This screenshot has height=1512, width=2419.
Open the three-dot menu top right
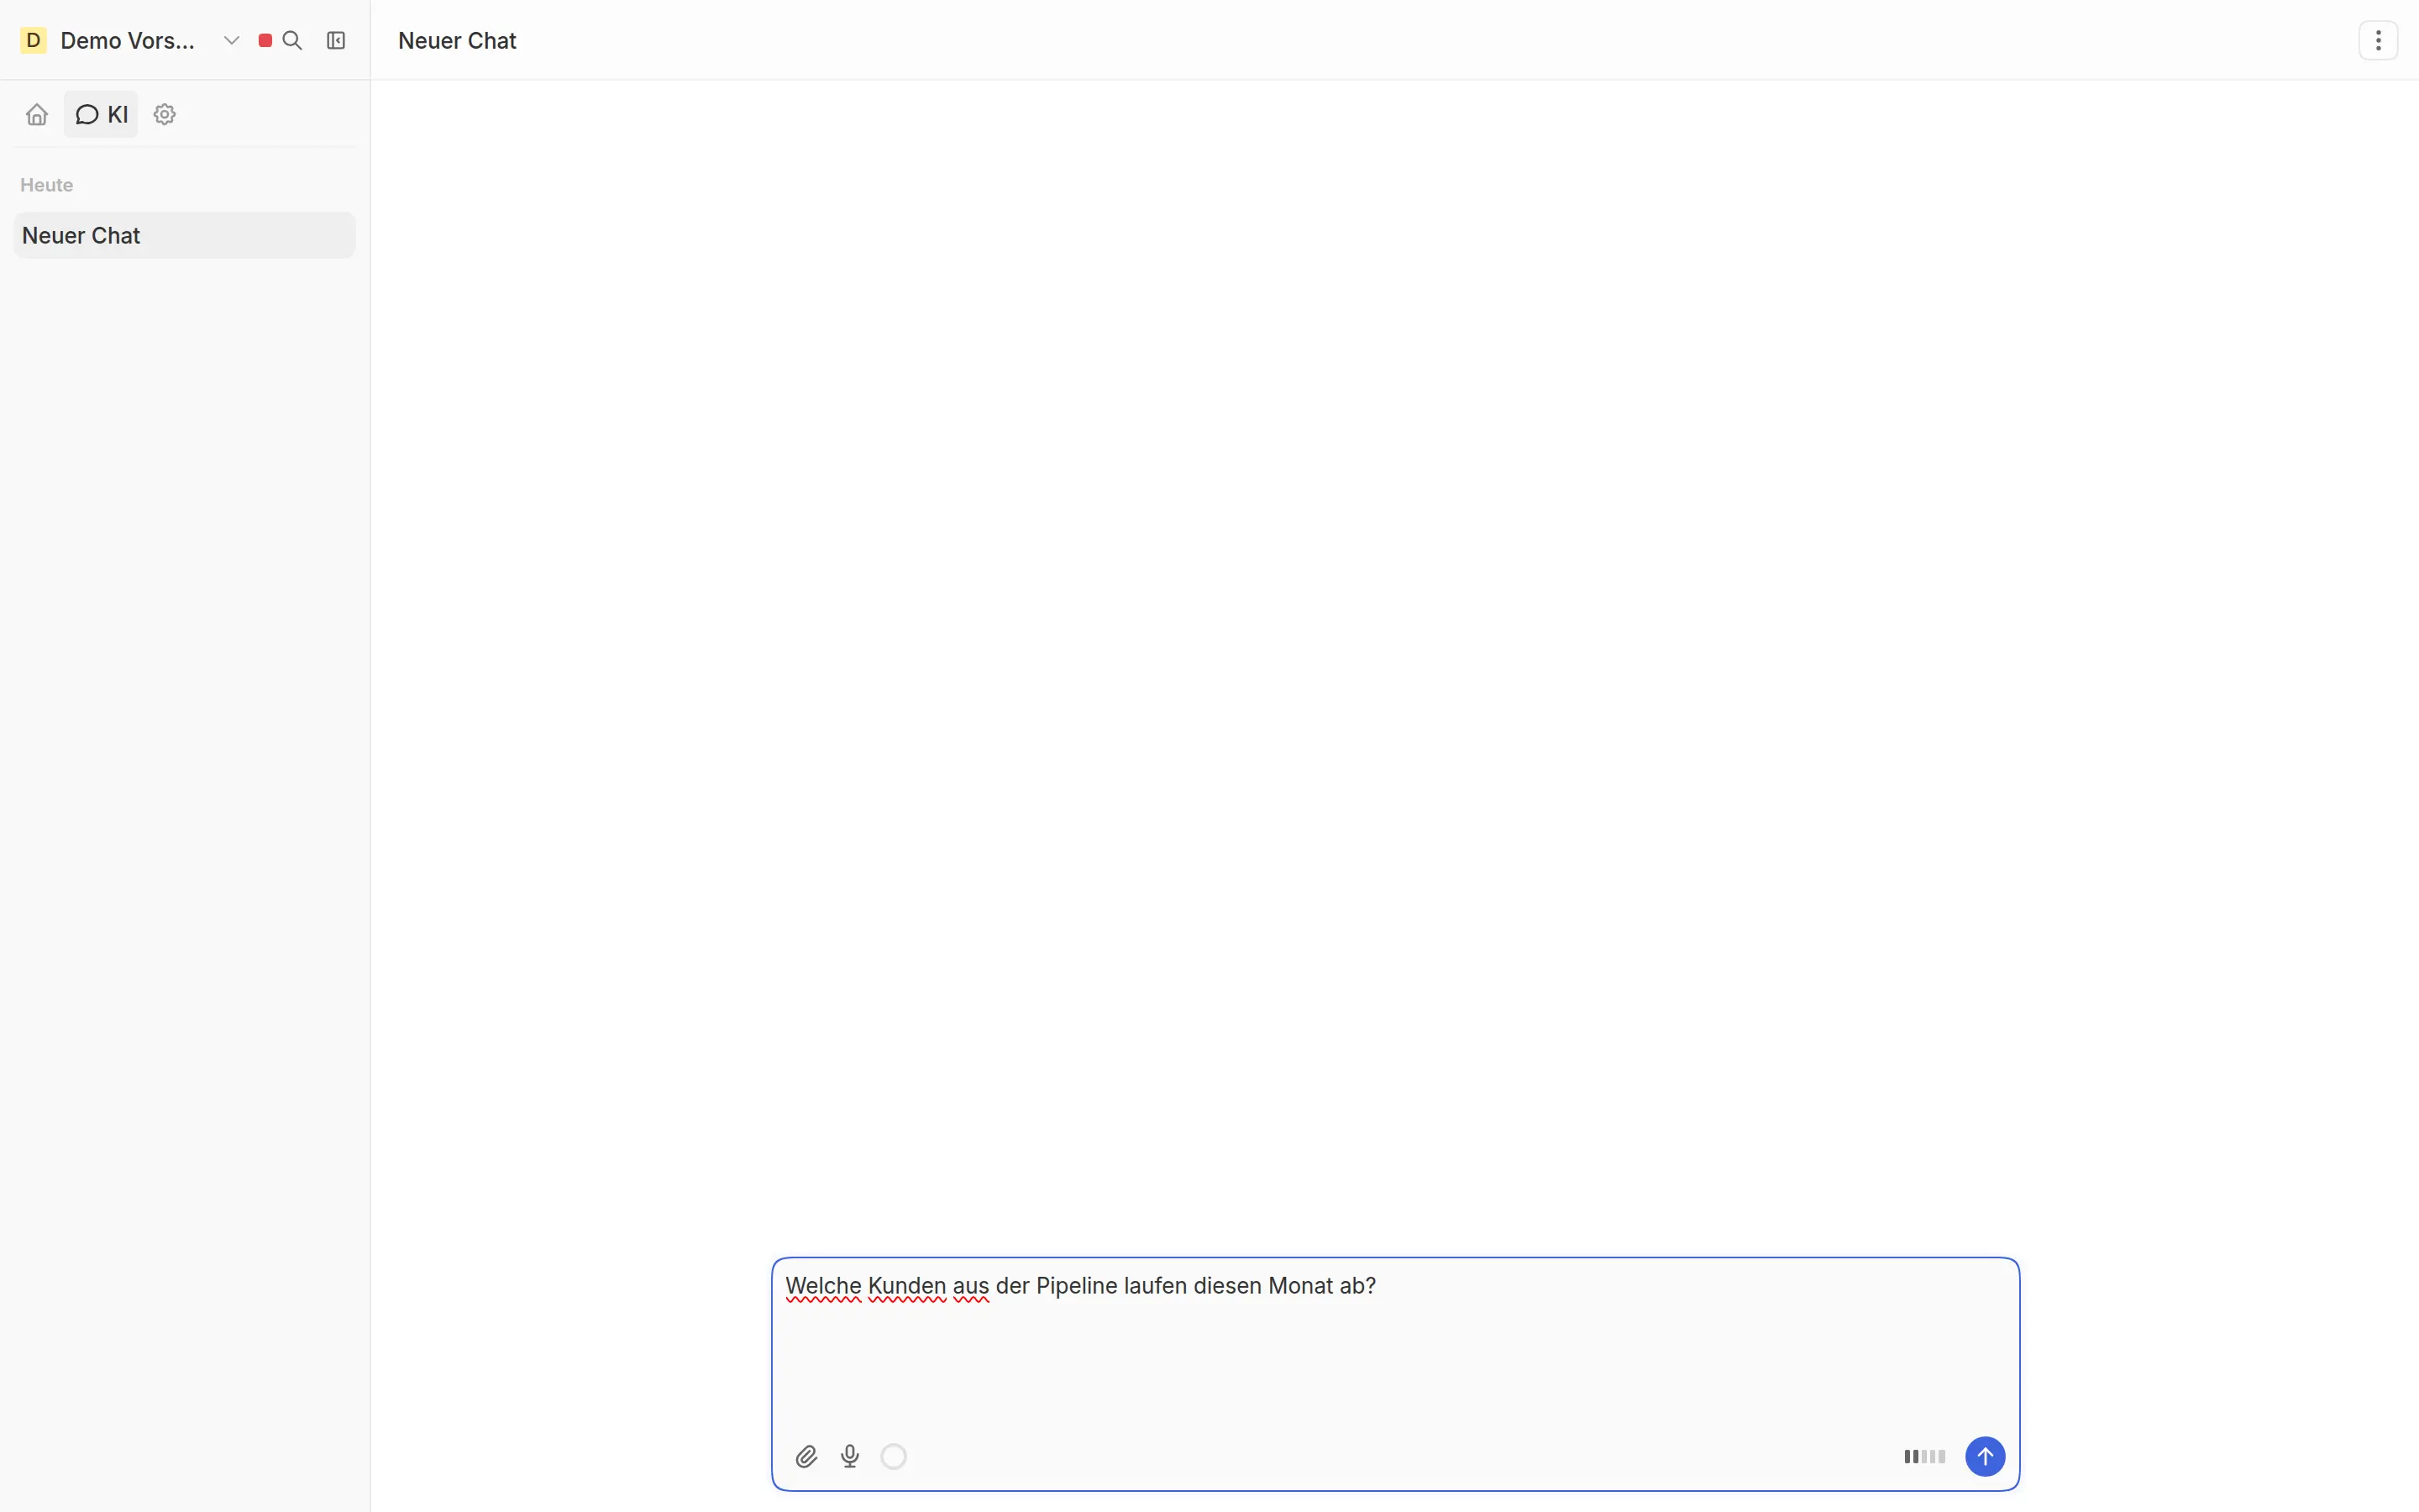pos(2378,40)
